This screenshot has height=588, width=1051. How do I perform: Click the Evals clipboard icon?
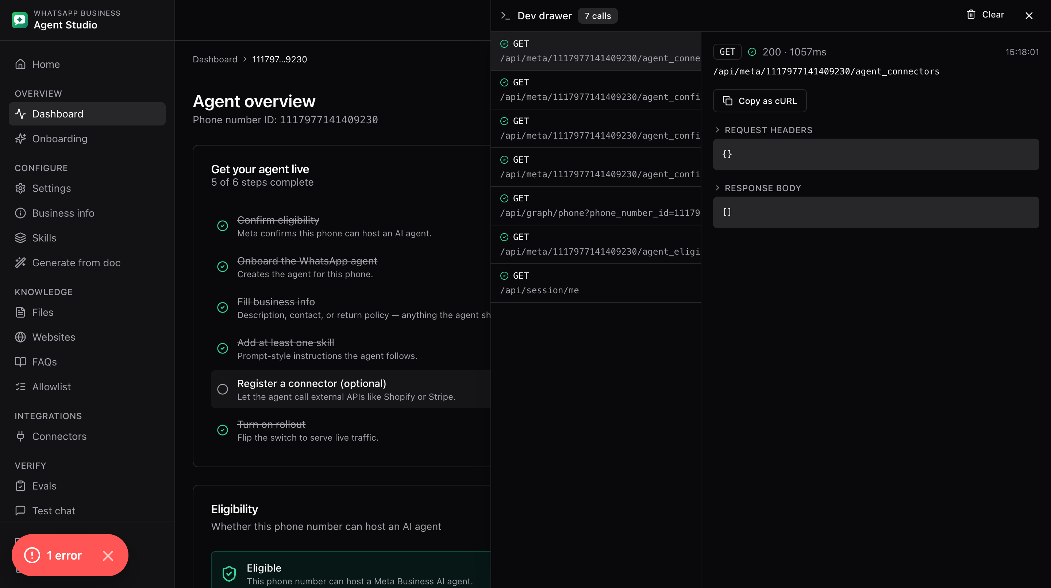coord(20,486)
